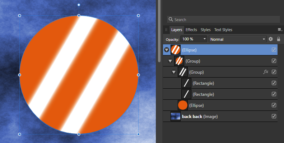The height and width of the screenshot is (143, 284).
Task: Select the inner fx (Group) layer thumbnail
Action: pyautogui.click(x=183, y=72)
